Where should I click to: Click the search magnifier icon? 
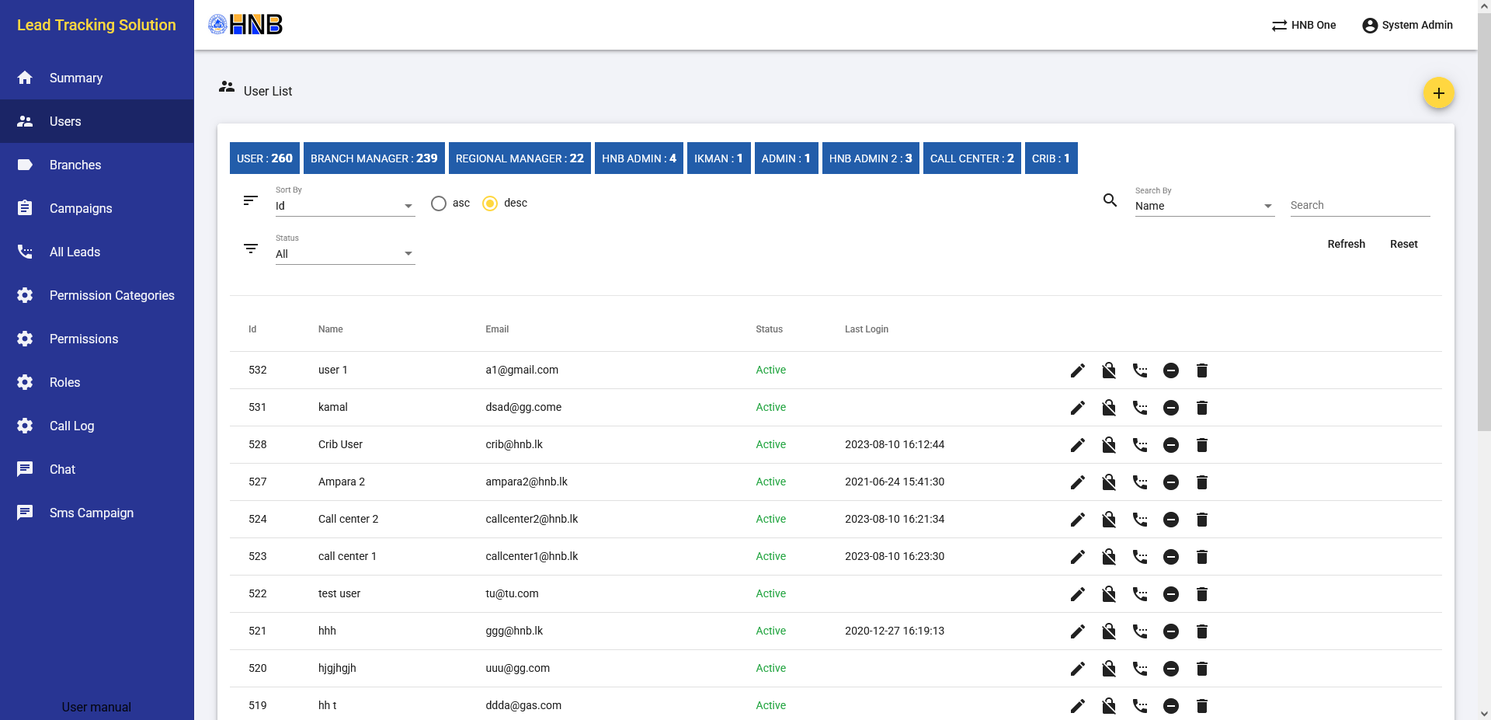[x=1110, y=200]
